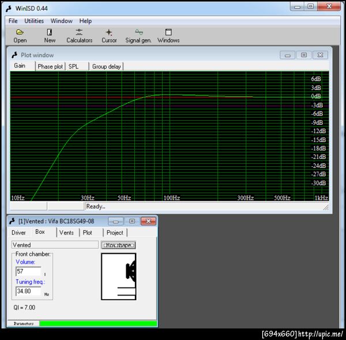
Task: Select the Driver tab
Action: coord(19,233)
